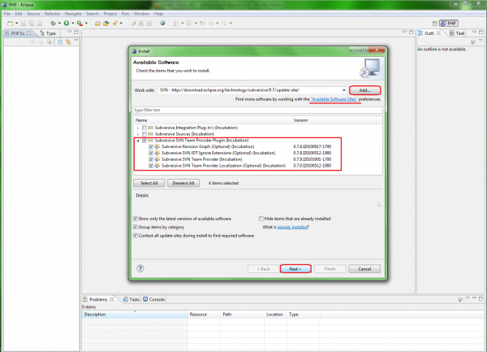
Task: Click the Last Edit Location toolbar icon
Action: pos(202,24)
